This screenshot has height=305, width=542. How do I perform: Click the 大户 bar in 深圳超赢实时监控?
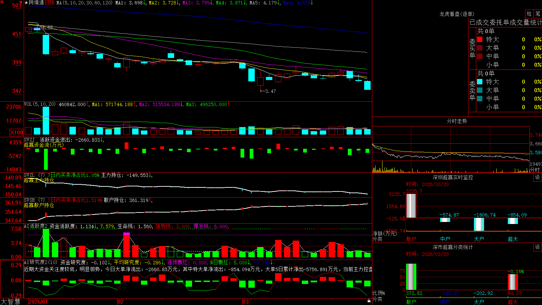coord(479,224)
